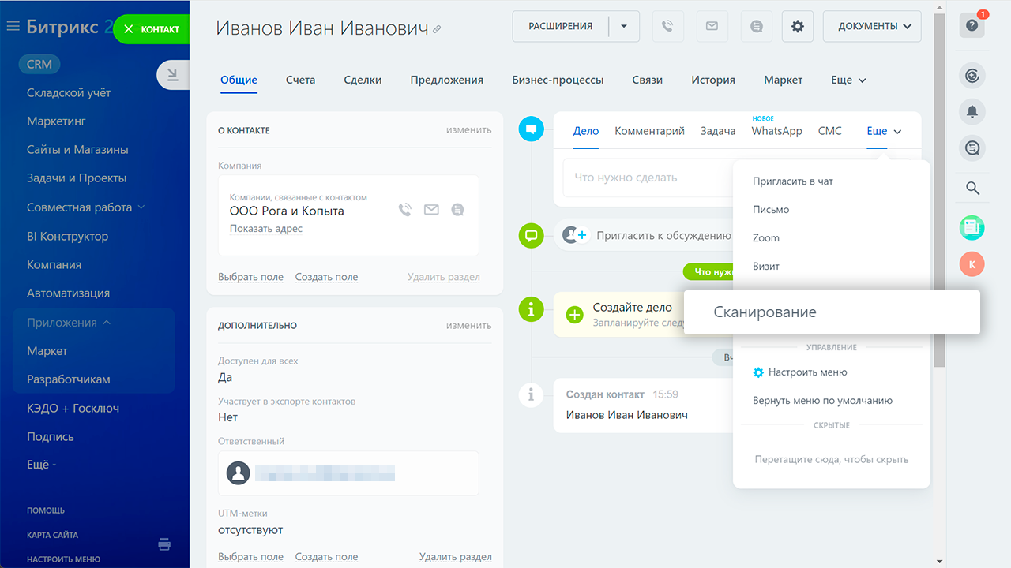Expand the Документы dropdown button

[872, 26]
